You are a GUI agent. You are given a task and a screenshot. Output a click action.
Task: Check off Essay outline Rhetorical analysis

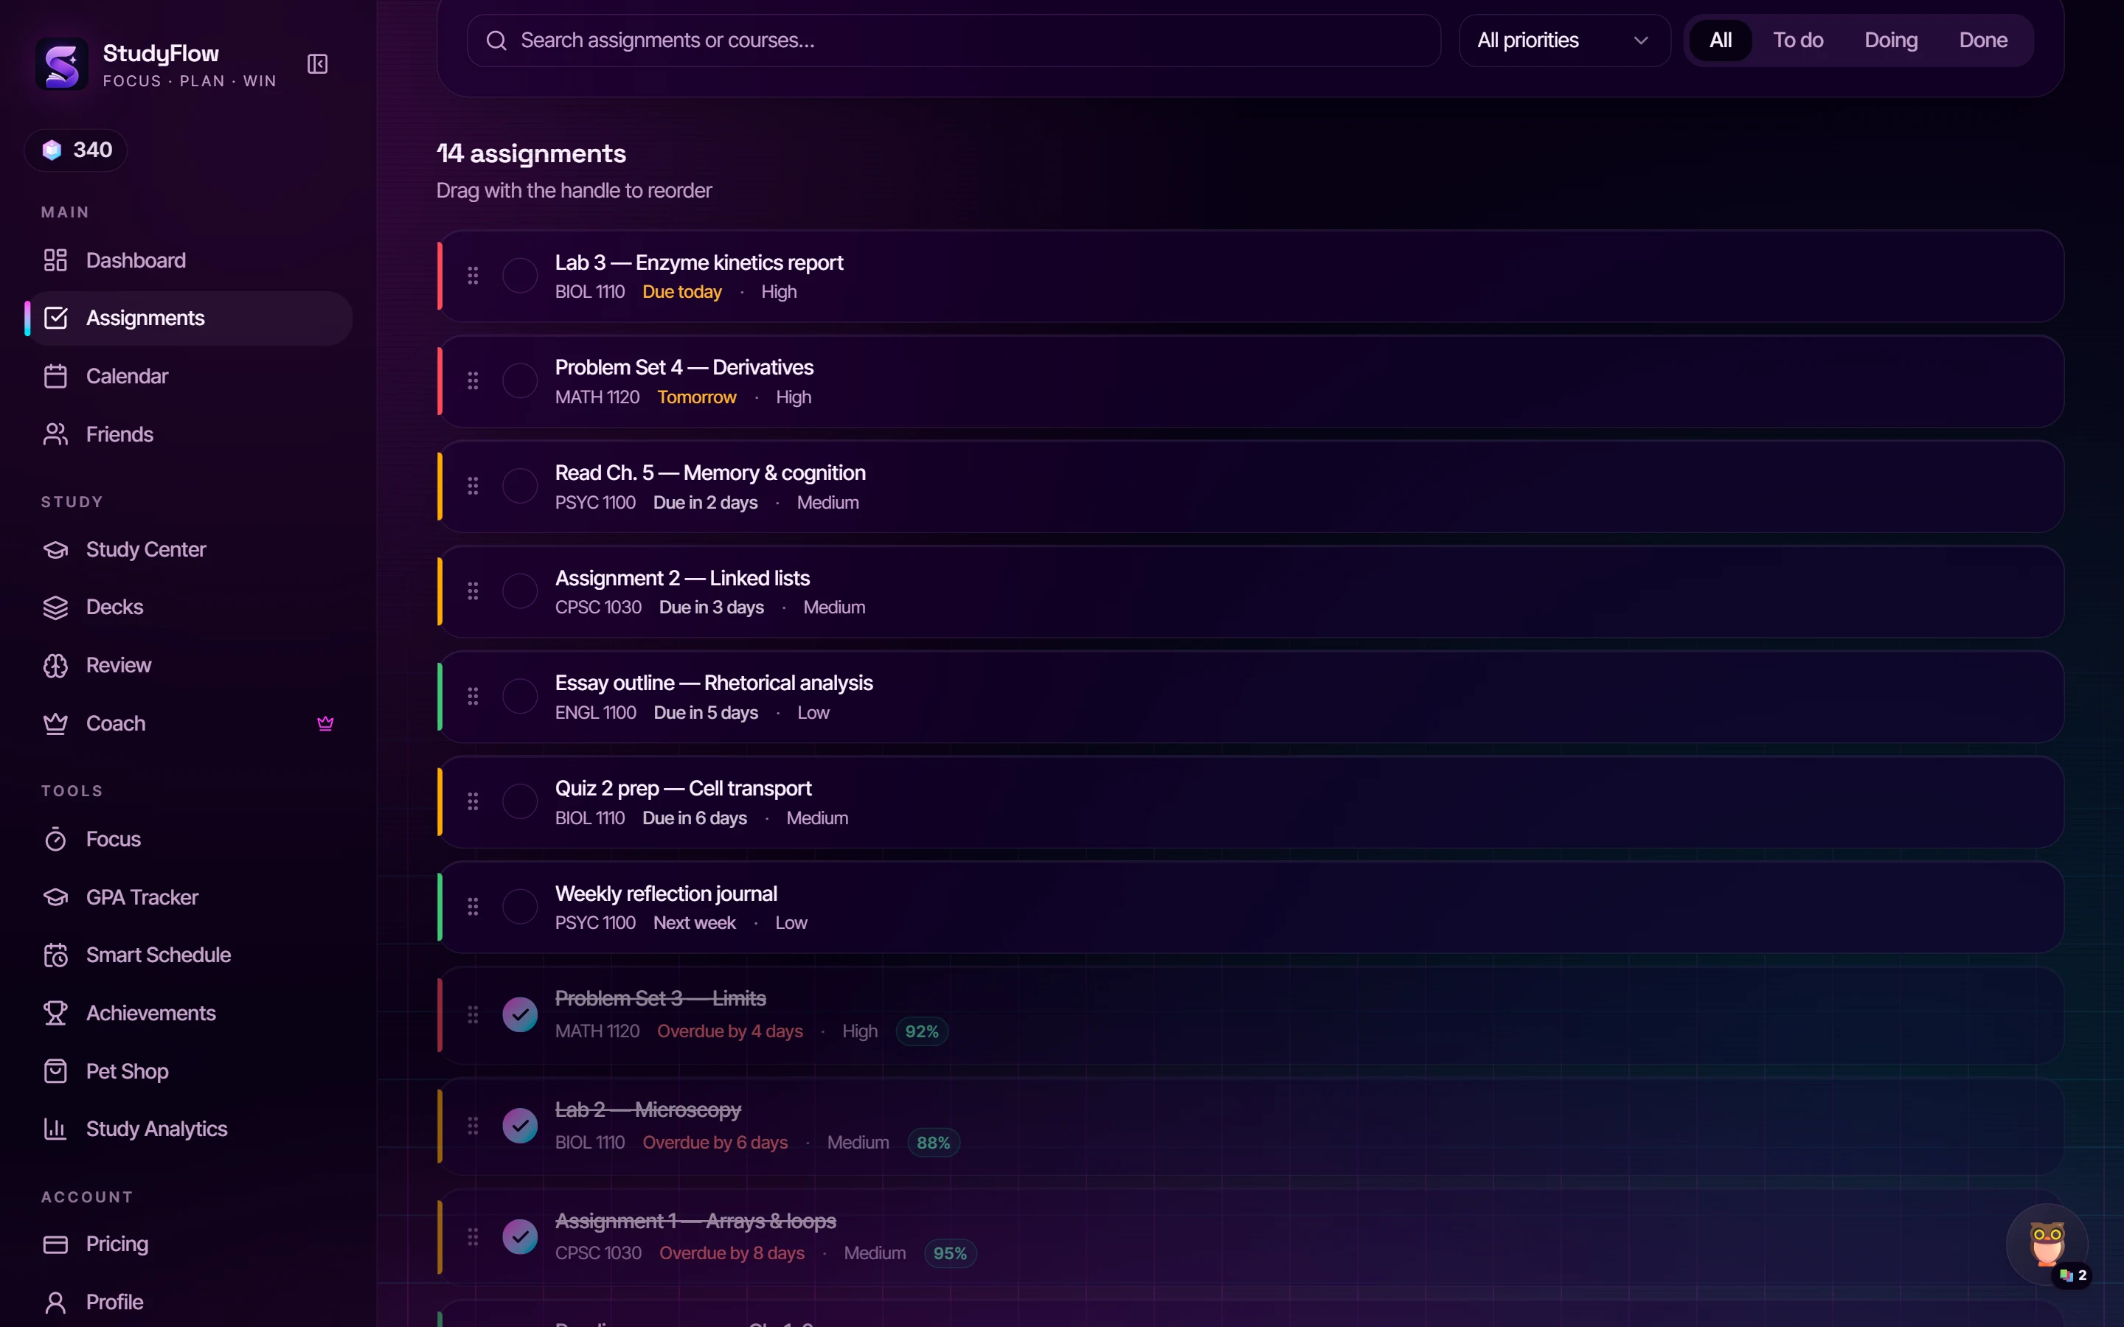tap(520, 696)
